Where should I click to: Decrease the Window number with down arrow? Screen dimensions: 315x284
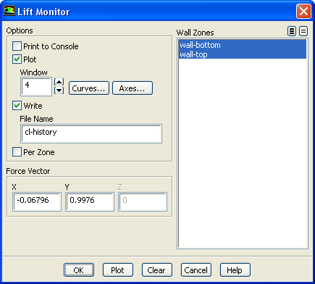59,91
